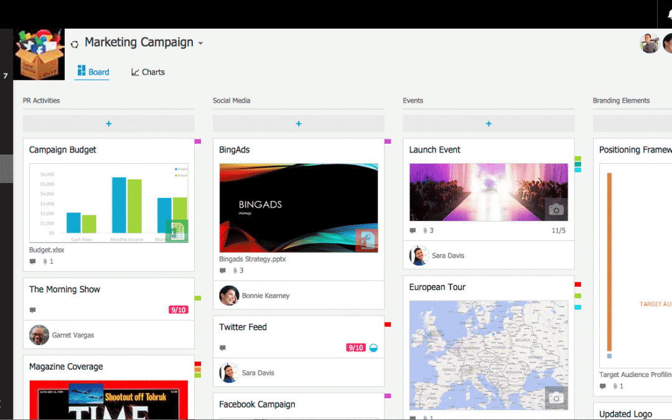The height and width of the screenshot is (420, 672).
Task: Open the BingAds card title
Action: (235, 149)
